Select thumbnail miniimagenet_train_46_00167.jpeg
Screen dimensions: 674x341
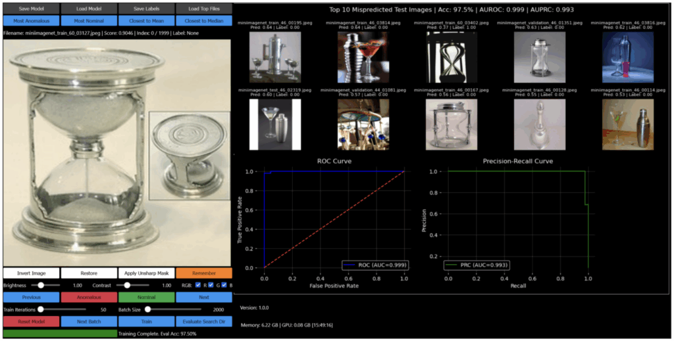(x=452, y=124)
